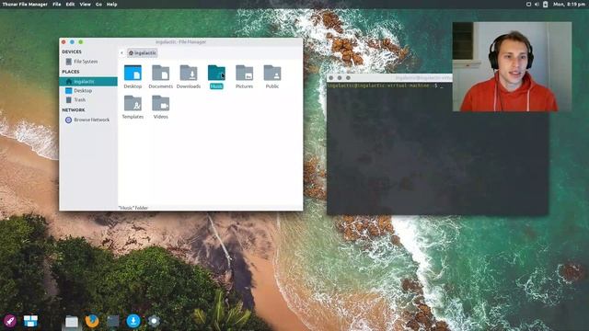Click the file manager window title bar

[181, 42]
